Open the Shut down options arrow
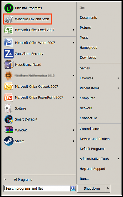The height and width of the screenshot is (197, 123). click(x=108, y=188)
